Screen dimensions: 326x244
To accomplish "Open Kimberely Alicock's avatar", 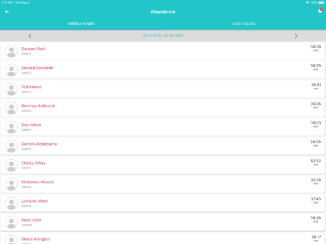I will click(11, 184).
